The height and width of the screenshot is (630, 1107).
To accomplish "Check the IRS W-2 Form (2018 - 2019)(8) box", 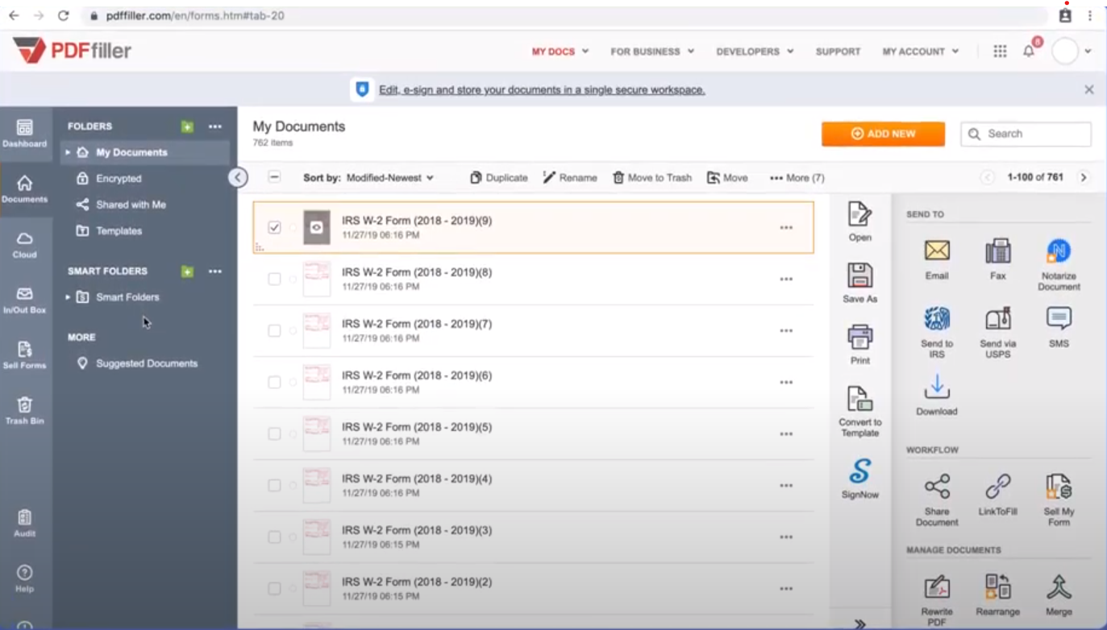I will coord(274,279).
